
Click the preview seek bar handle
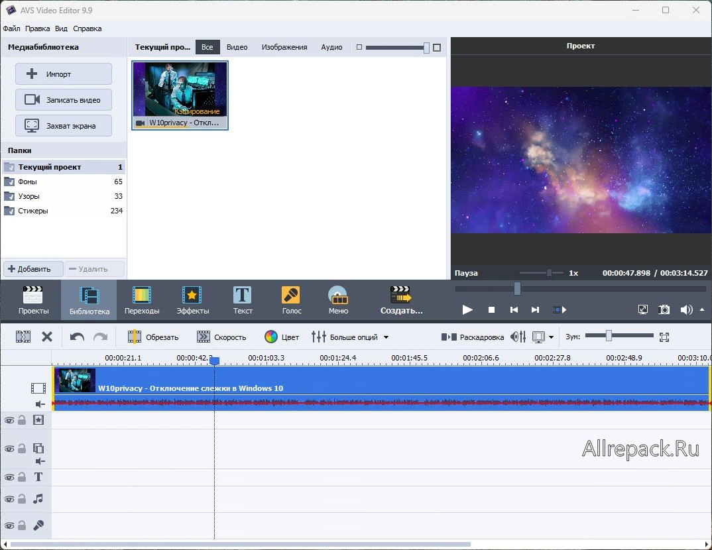517,288
